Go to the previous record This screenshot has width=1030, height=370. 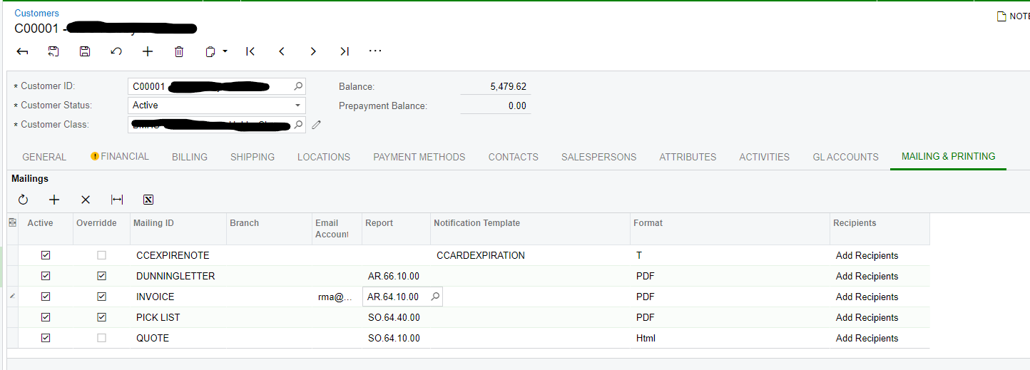click(x=282, y=51)
